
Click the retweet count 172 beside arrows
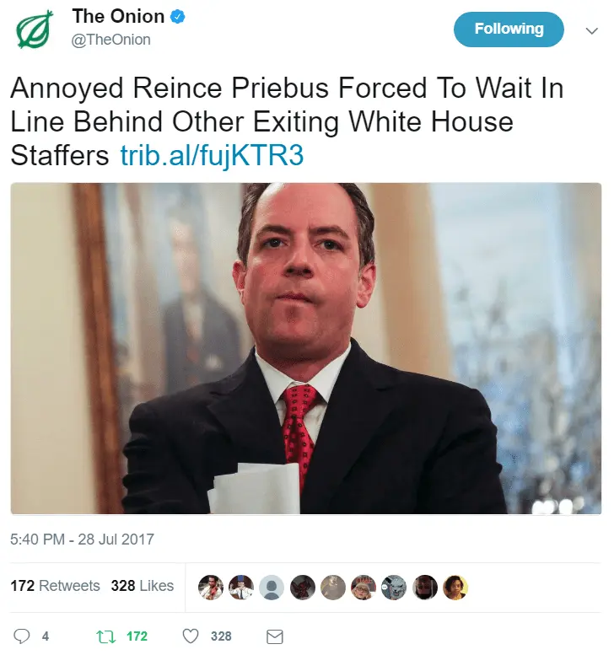[137, 636]
